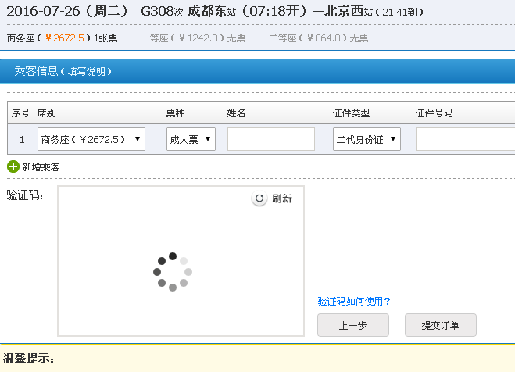Click the 验证码 label
Viewport: 515px width, 372px height.
[x=25, y=195]
